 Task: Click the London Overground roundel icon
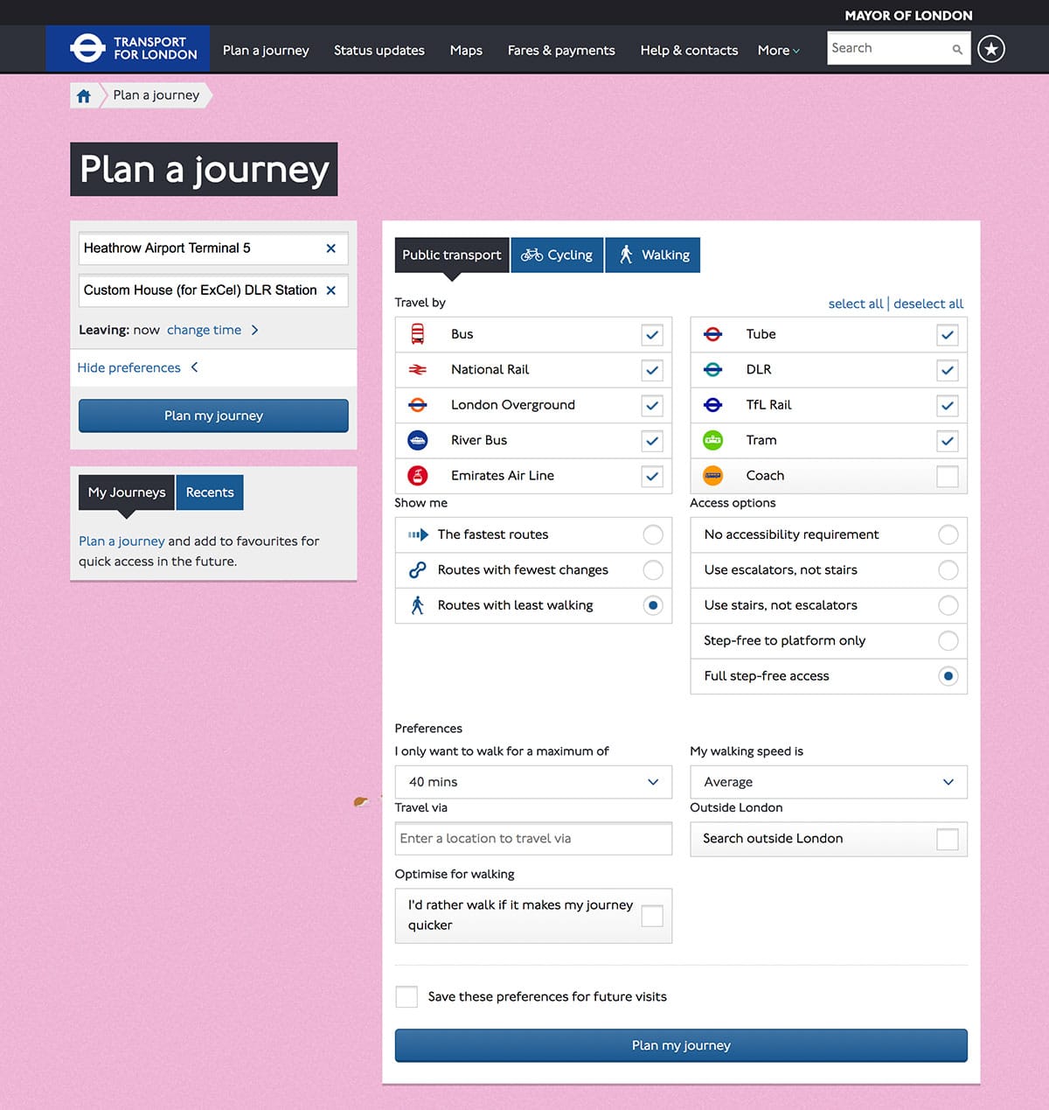tap(418, 405)
